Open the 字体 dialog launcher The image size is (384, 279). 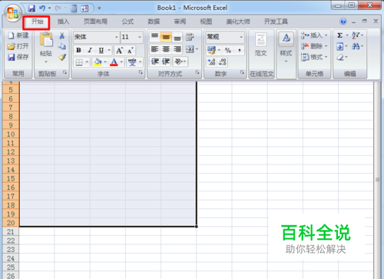point(141,72)
